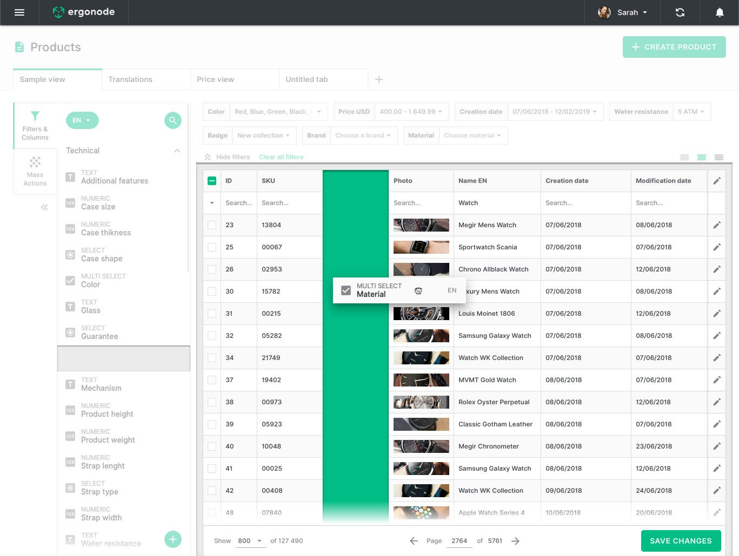This screenshot has width=739, height=556.
Task: Click the green plus button below attributes list
Action: 172,539
